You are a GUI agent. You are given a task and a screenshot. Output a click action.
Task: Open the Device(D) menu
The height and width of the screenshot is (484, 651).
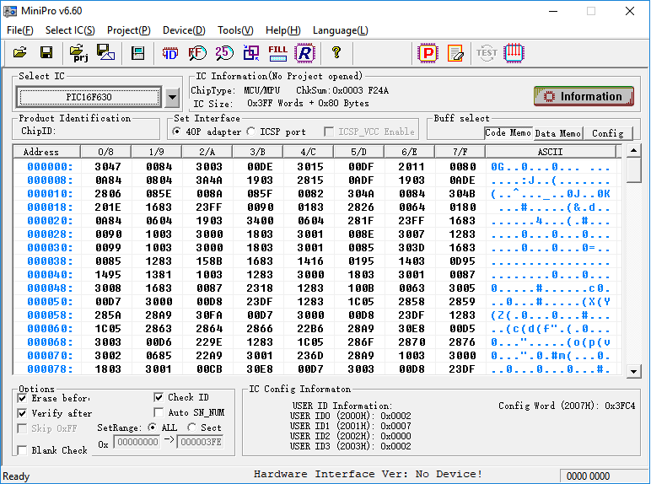pos(183,30)
